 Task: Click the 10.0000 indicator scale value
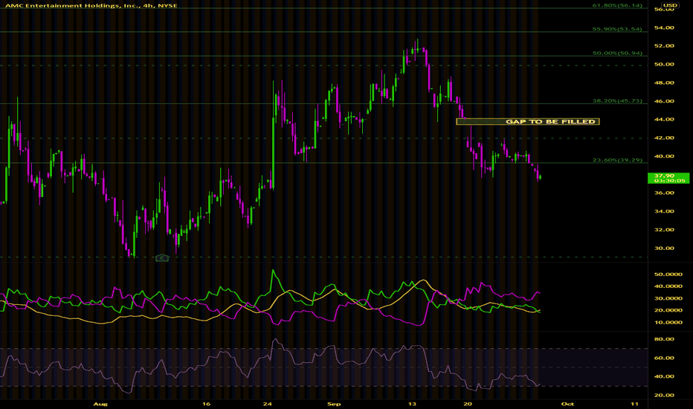click(668, 322)
